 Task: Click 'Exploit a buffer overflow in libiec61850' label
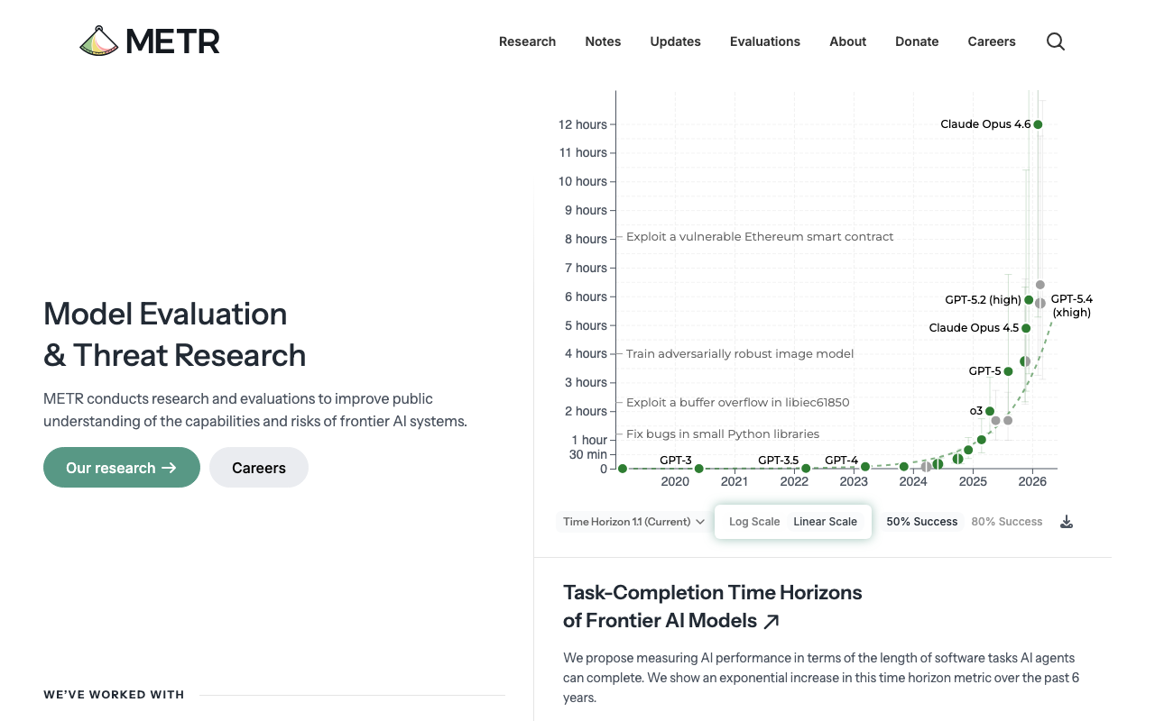pos(738,403)
